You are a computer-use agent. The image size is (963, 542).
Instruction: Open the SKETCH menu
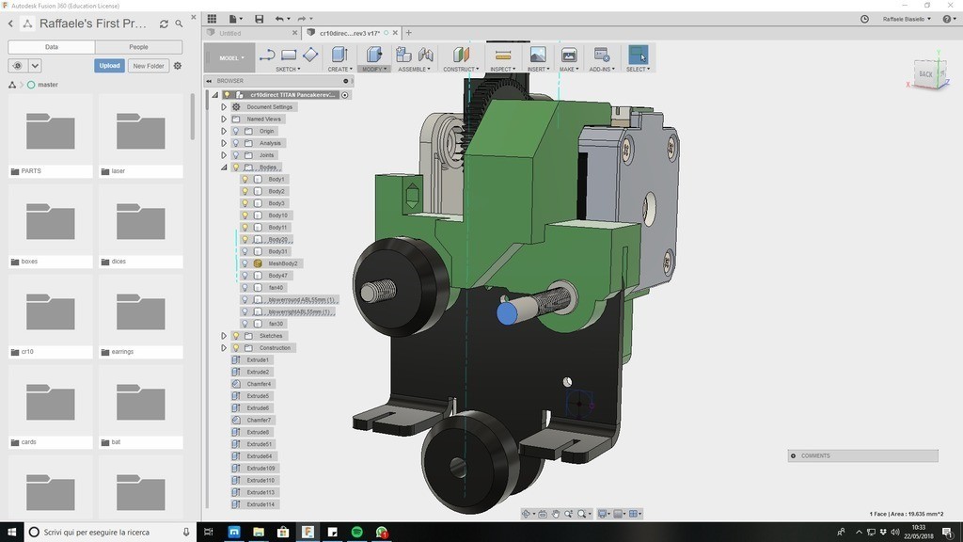[288, 69]
